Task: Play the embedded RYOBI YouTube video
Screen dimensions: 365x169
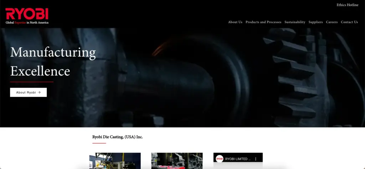Action: [x=238, y=165]
